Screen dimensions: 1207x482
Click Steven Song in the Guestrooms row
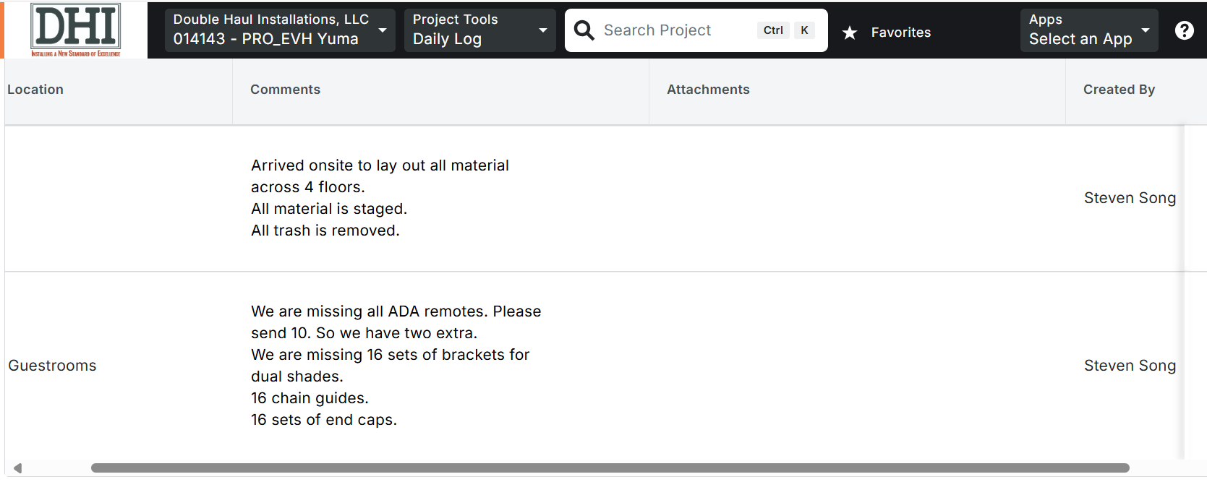point(1130,366)
